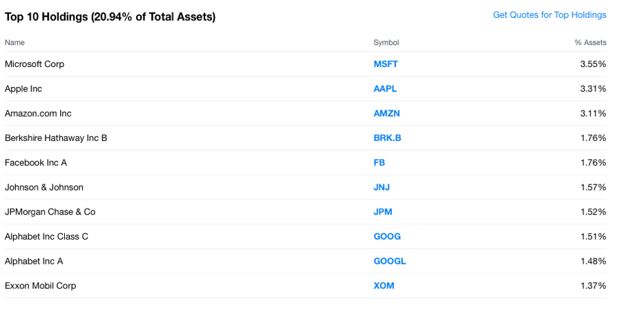Click the Name column header
This screenshot has width=621, height=312.
[x=15, y=43]
